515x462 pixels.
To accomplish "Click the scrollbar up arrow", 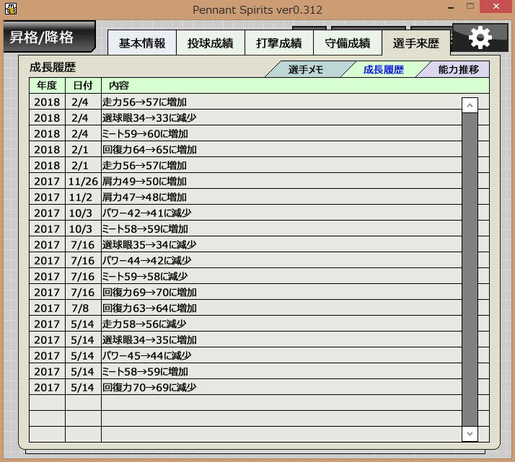I will 470,105.
